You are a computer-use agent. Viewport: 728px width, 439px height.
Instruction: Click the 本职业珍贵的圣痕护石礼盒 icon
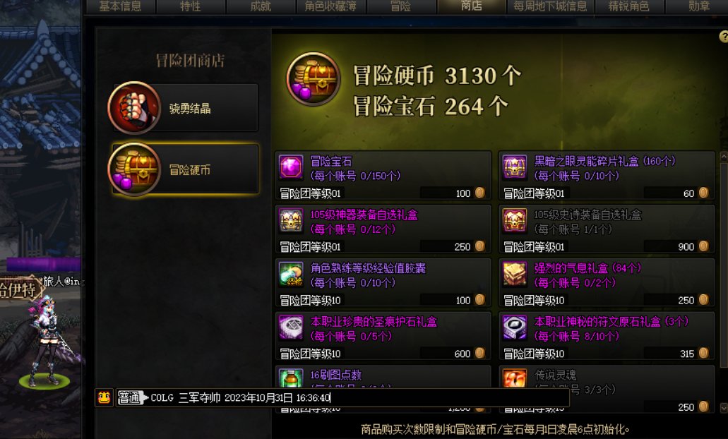291,327
